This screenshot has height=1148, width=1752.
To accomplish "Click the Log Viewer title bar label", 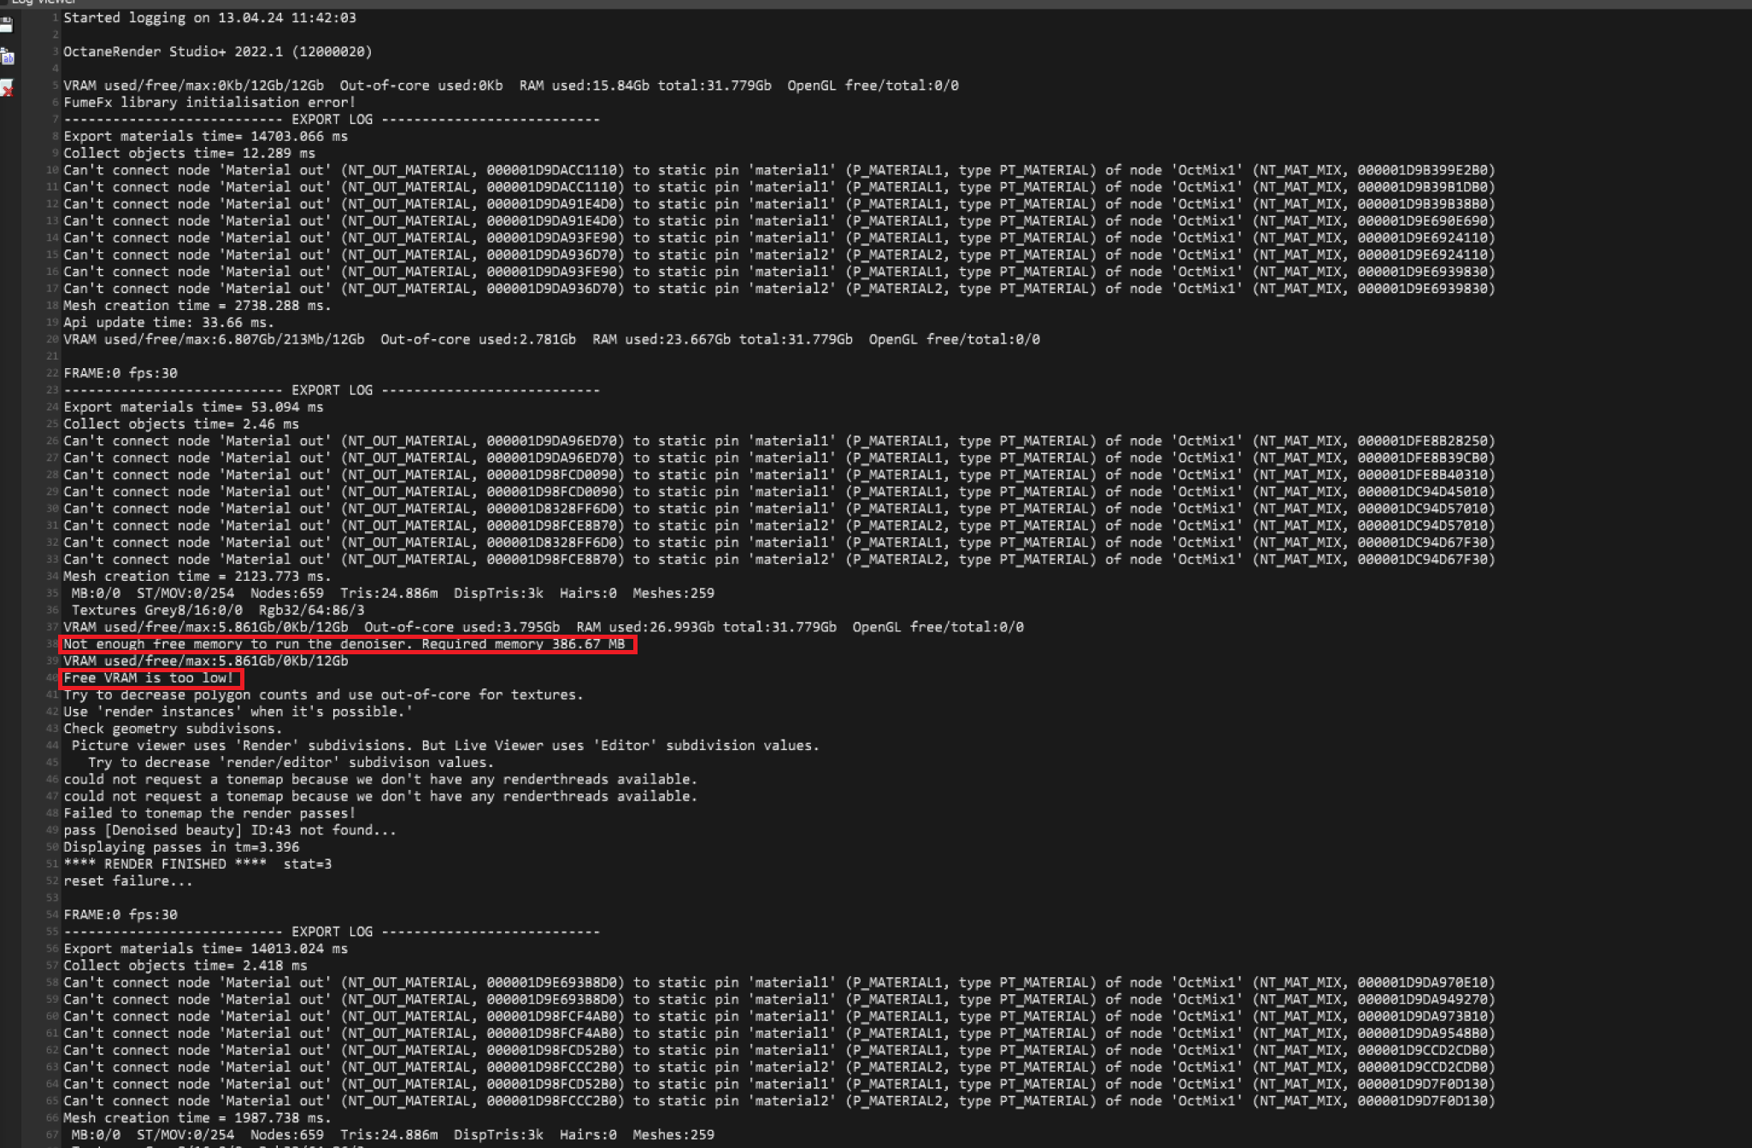I will [x=43, y=3].
